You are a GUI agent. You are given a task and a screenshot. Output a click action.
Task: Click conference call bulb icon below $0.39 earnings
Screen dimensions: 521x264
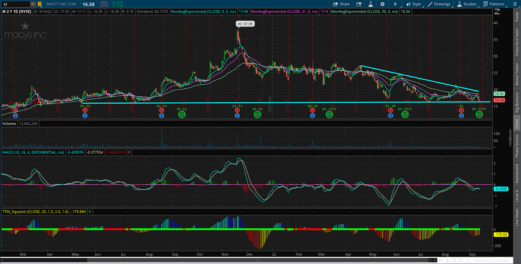(x=85, y=115)
